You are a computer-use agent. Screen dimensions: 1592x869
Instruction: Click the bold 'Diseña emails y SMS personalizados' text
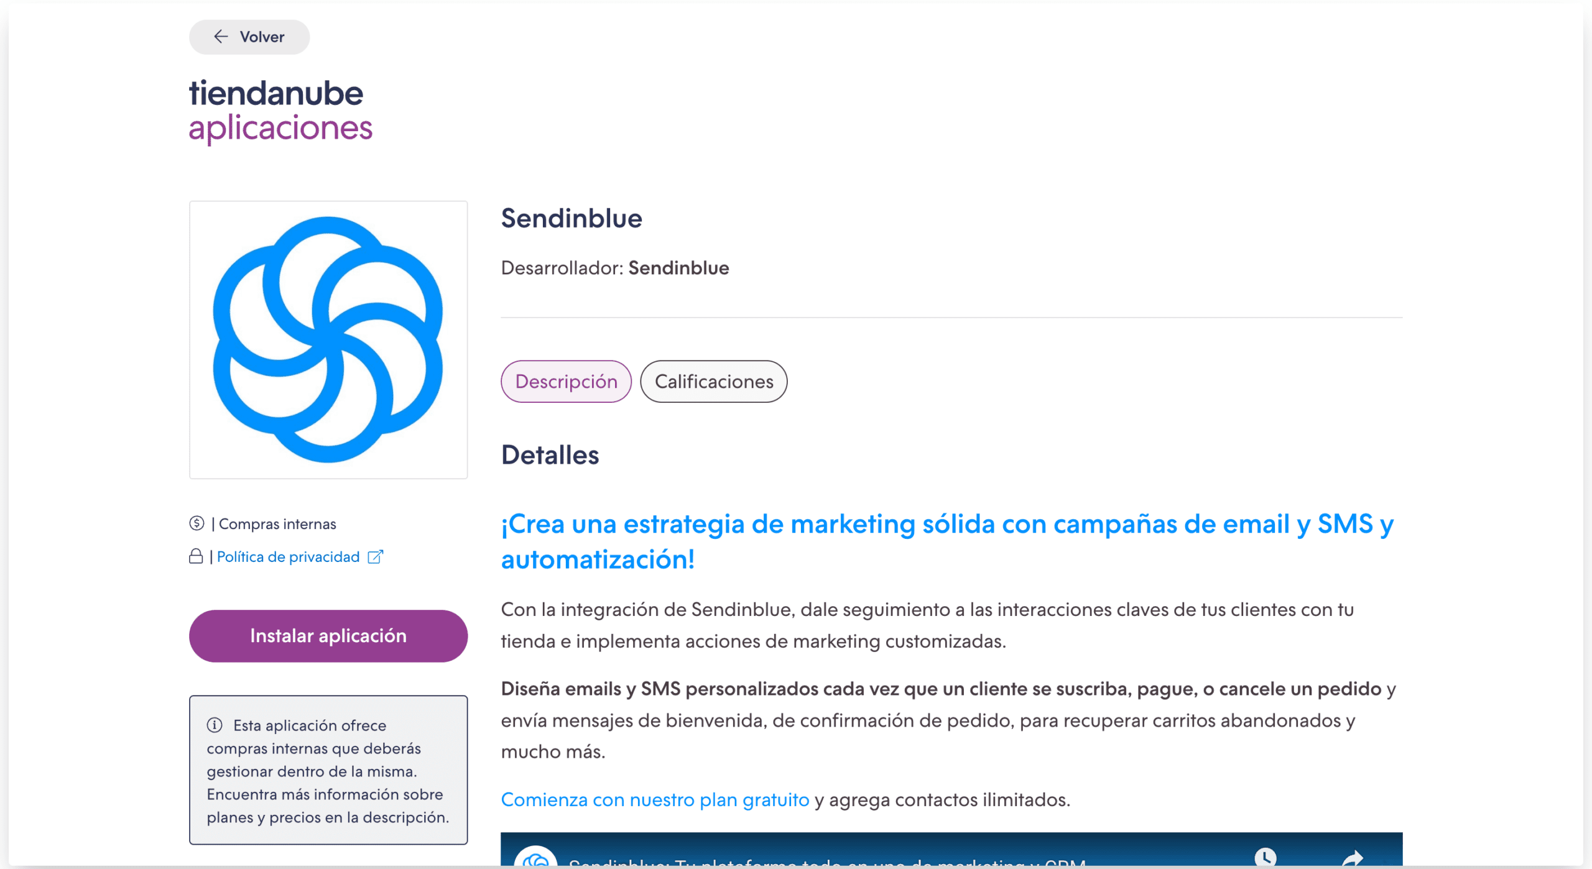941,689
